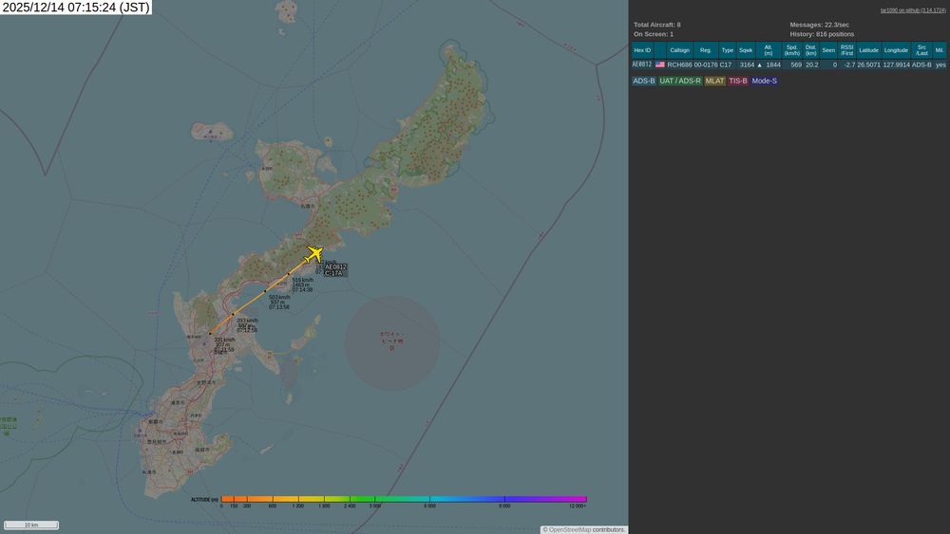This screenshot has width=950, height=534.
Task: Sort table by Dist. (km) column
Action: tap(810, 50)
